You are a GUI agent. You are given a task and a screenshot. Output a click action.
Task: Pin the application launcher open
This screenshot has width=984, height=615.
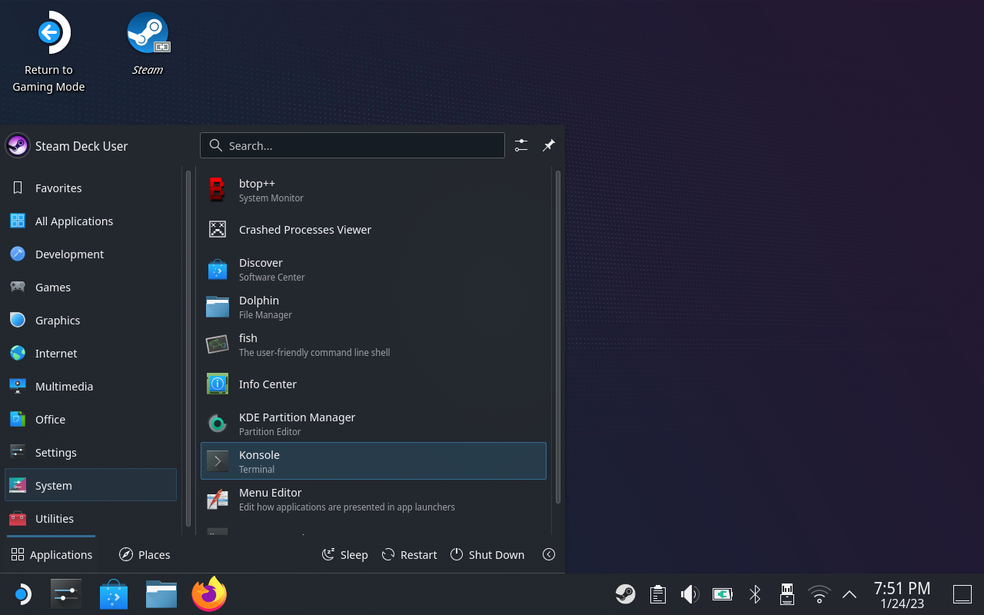click(x=549, y=145)
